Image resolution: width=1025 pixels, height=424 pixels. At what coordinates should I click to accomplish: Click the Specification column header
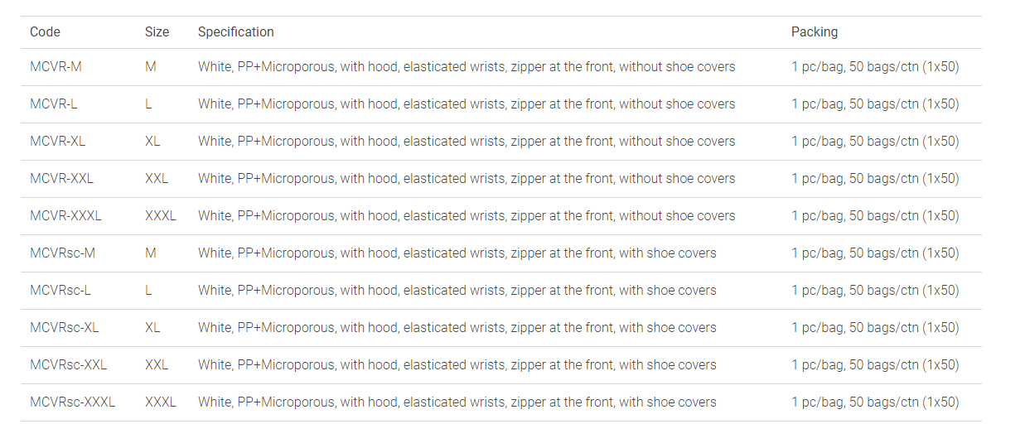pos(235,32)
